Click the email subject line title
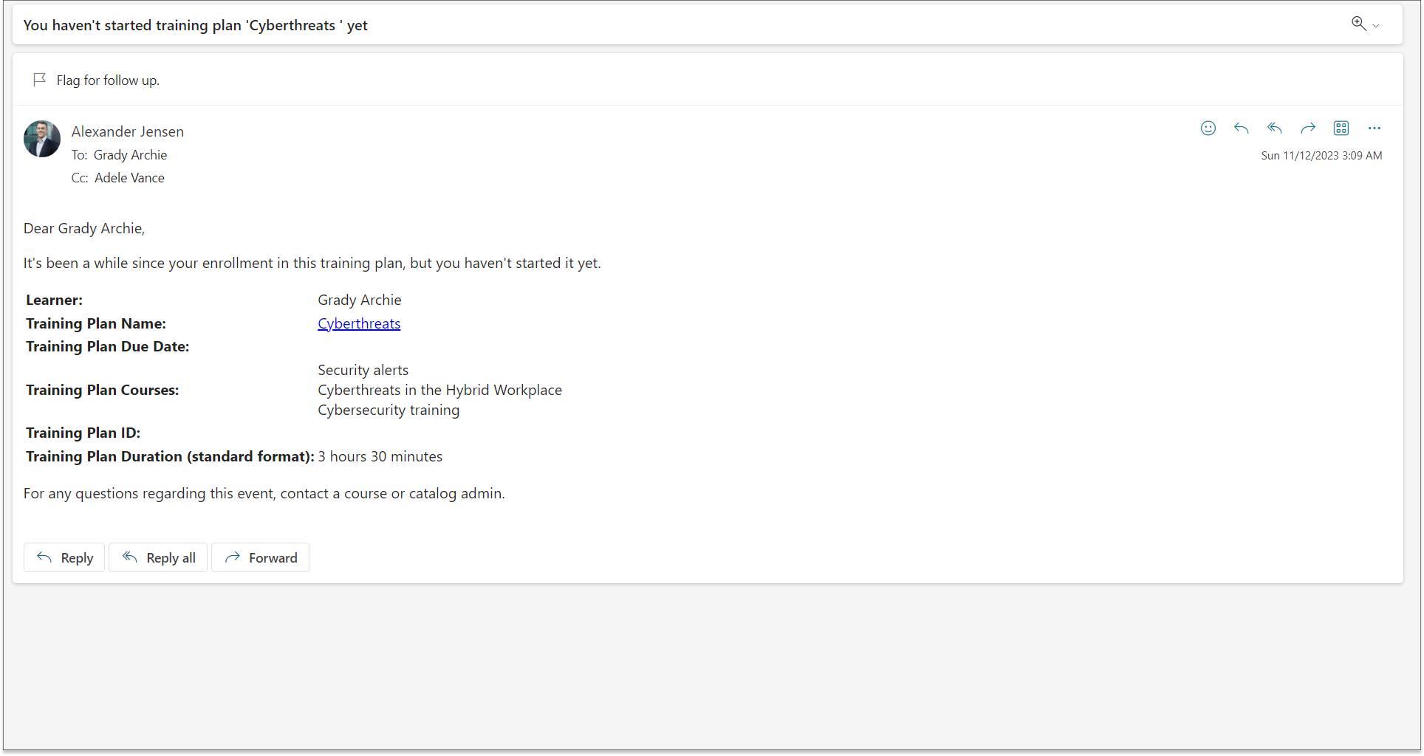The height and width of the screenshot is (756, 1424). (x=196, y=25)
